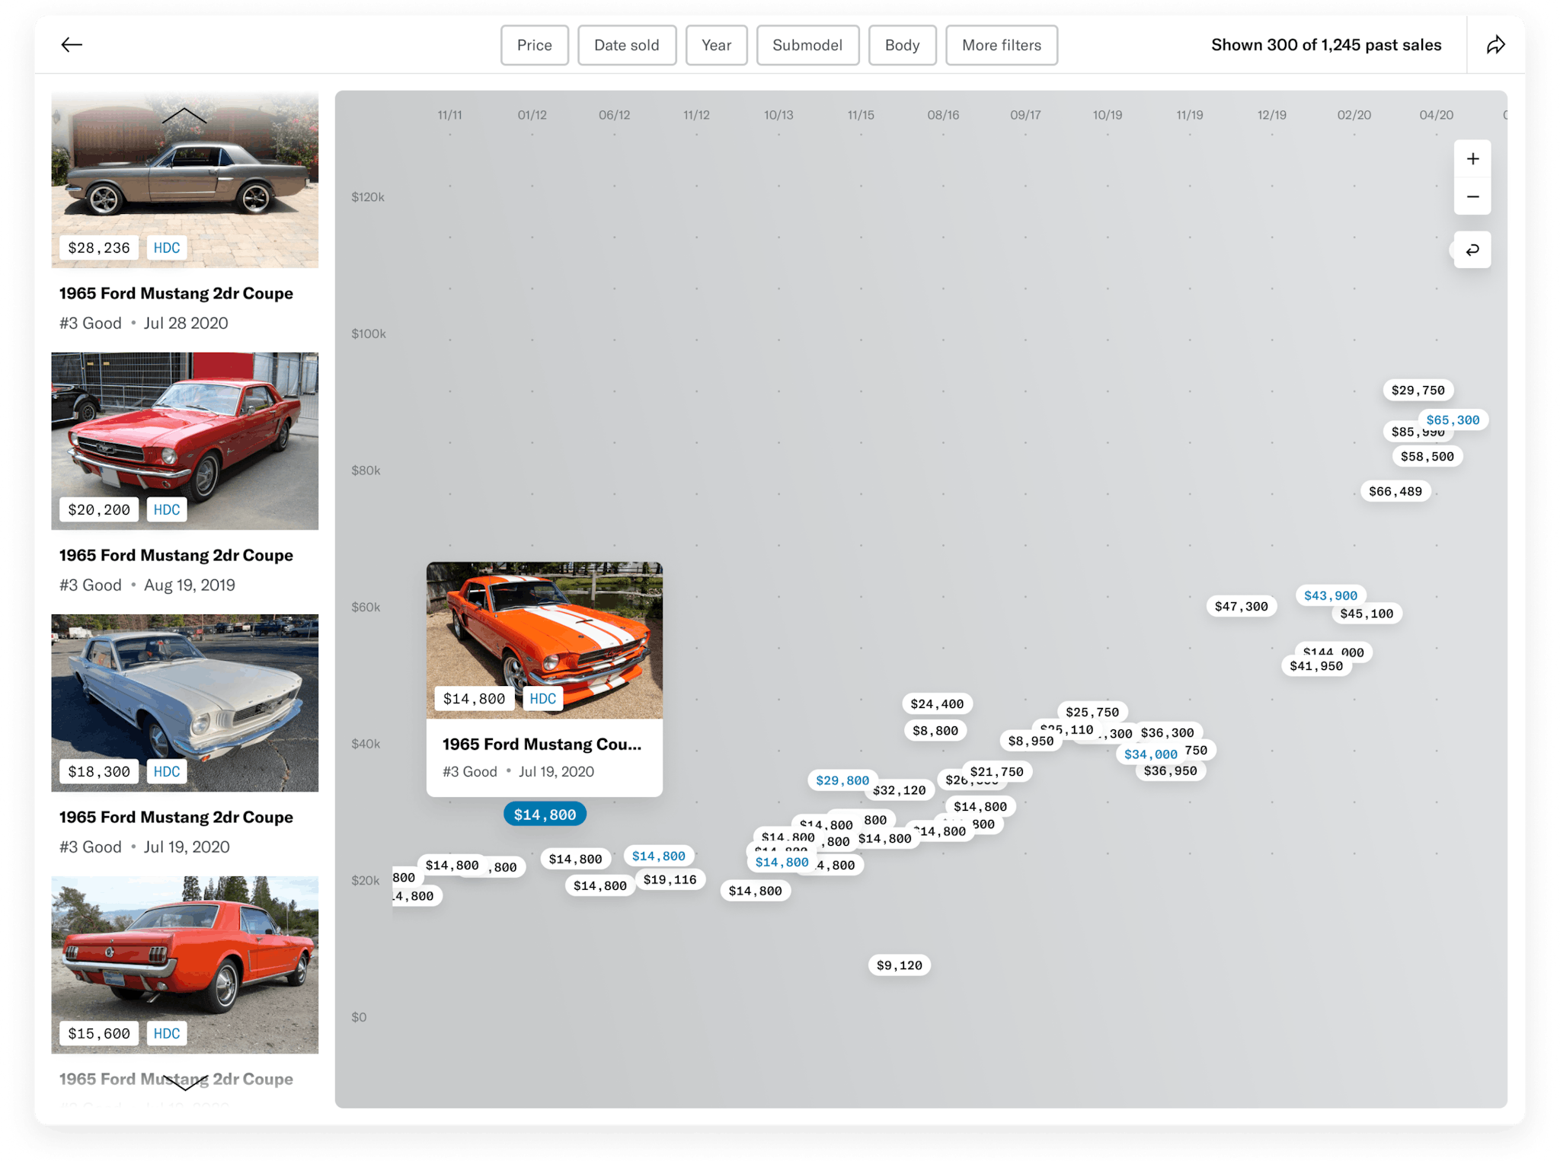Screen dimensions: 1560x1161
Task: Click the back arrow in the top-left corner
Action: [72, 44]
